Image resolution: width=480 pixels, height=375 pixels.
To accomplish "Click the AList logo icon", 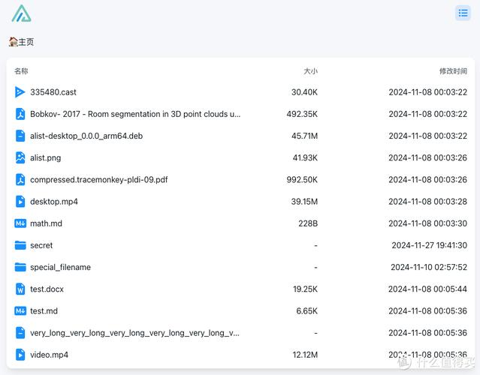I will click(22, 13).
